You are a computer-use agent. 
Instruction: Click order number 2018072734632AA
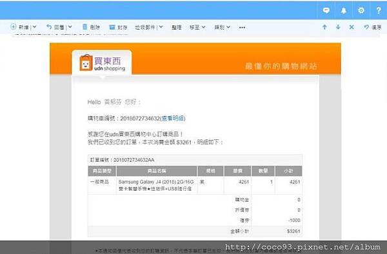pyautogui.click(x=134, y=160)
